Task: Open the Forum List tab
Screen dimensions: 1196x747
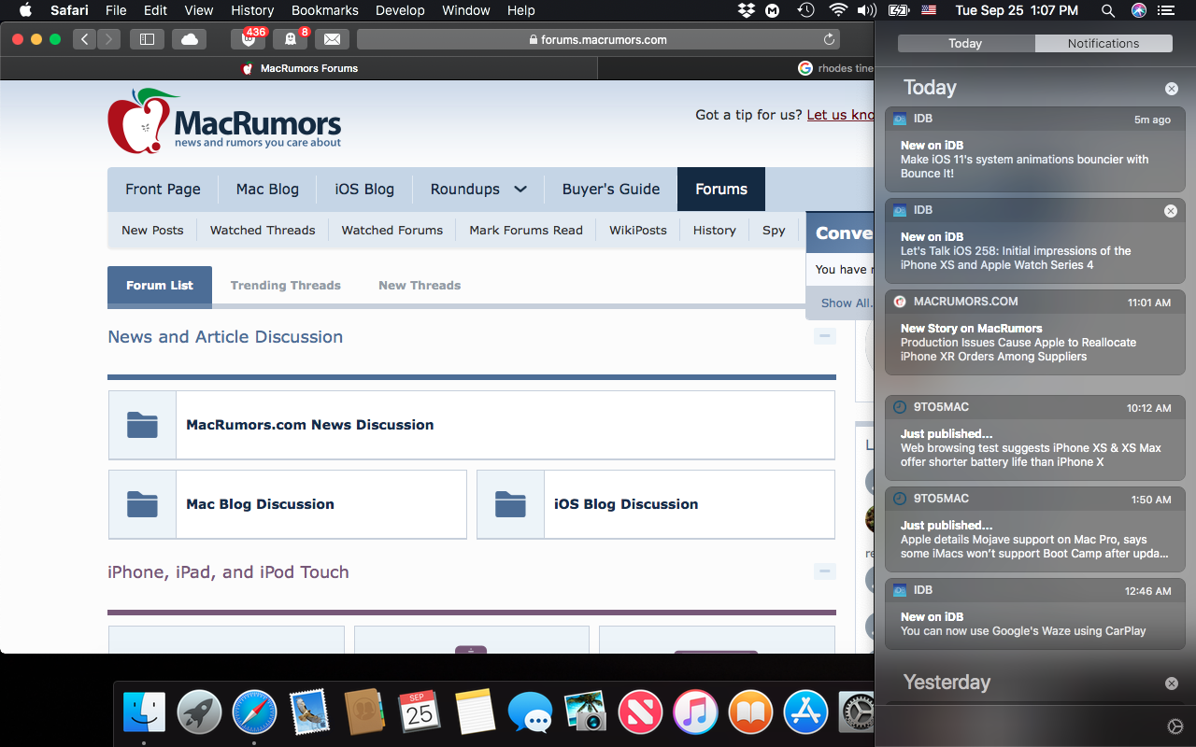Action: click(160, 286)
